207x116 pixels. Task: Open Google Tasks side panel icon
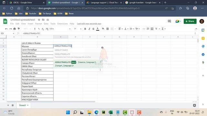(203, 46)
